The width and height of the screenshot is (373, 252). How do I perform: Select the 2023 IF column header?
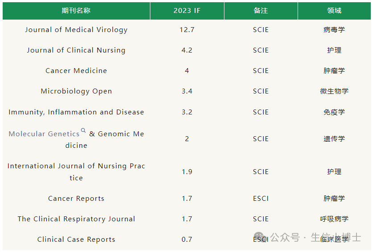click(187, 10)
